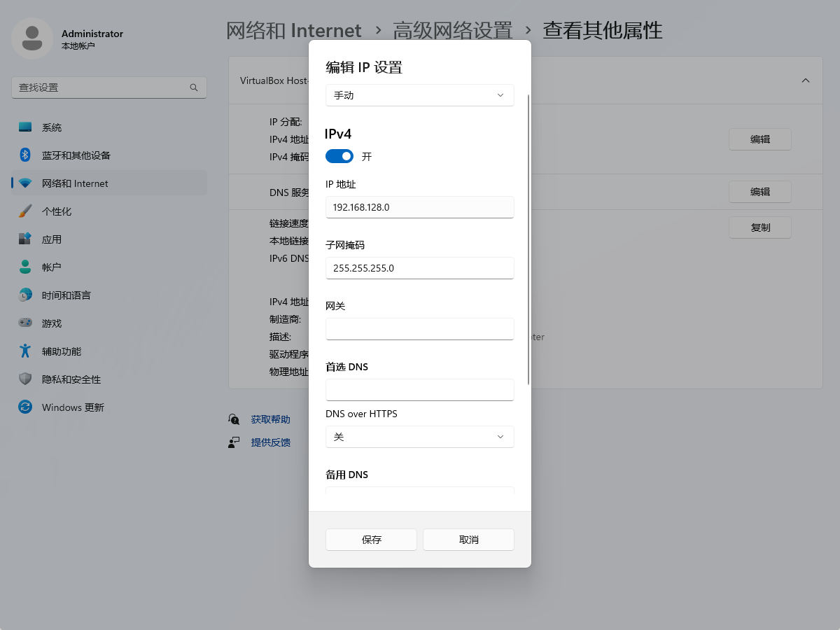Open the 系统 settings category
This screenshot has height=630, width=840.
(x=109, y=127)
